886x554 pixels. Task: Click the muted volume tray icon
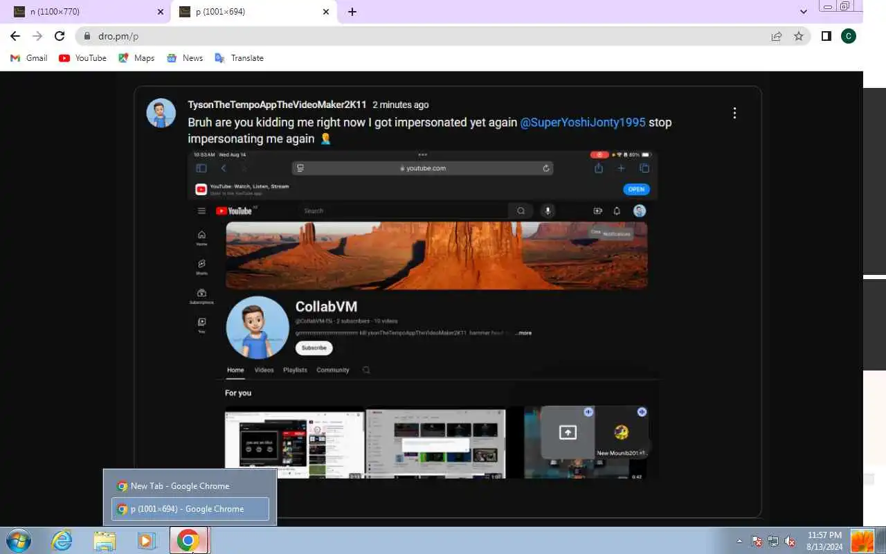click(x=790, y=541)
